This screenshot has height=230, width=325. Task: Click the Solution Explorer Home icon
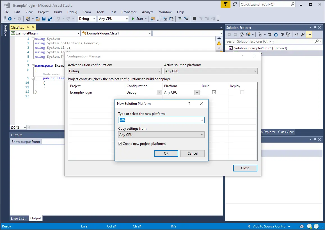[241, 34]
